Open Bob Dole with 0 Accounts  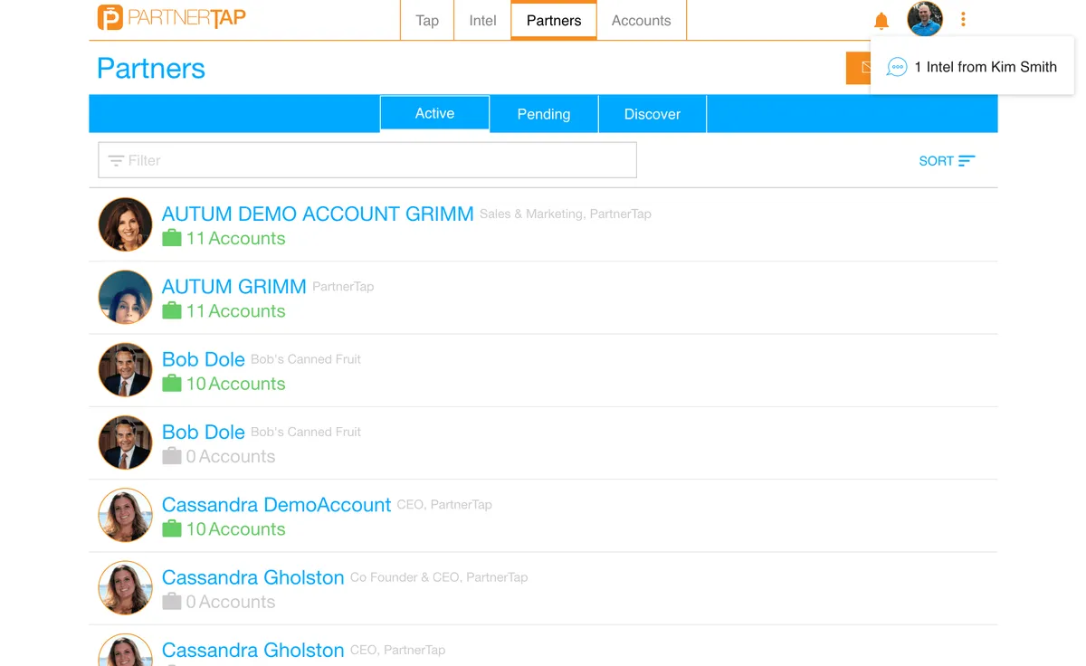click(204, 432)
